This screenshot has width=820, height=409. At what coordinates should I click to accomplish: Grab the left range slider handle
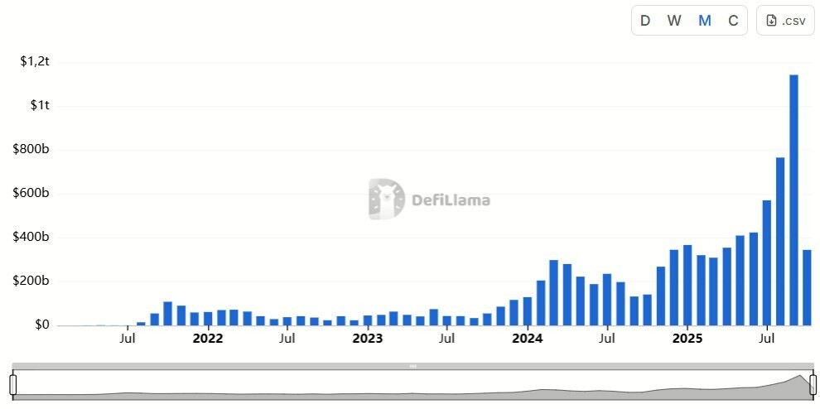click(x=13, y=384)
